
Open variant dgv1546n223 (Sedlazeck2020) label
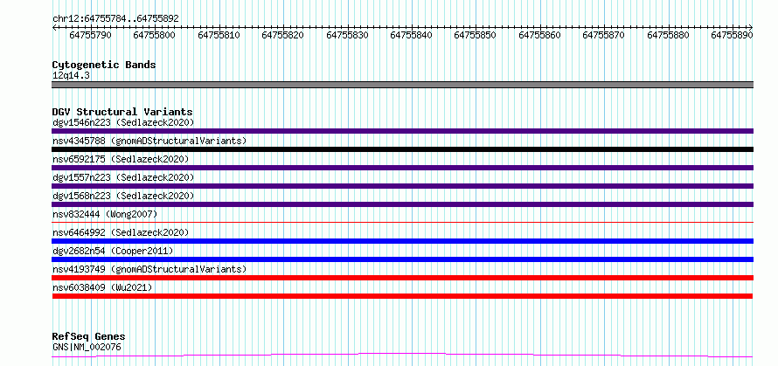[123, 122]
